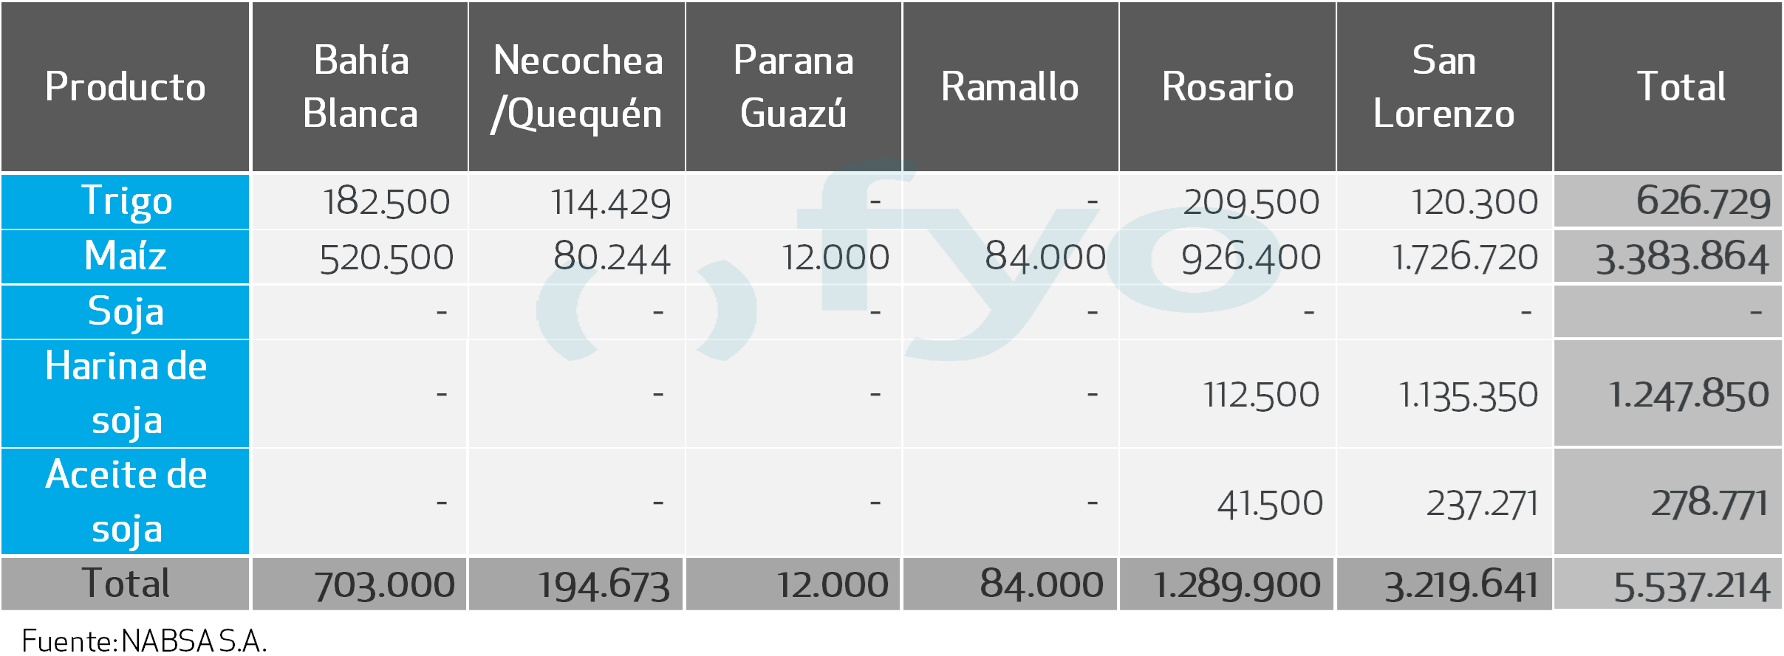
Task: Select the Maíz San Lorenzo value 1.726.720
Action: click(x=1464, y=258)
